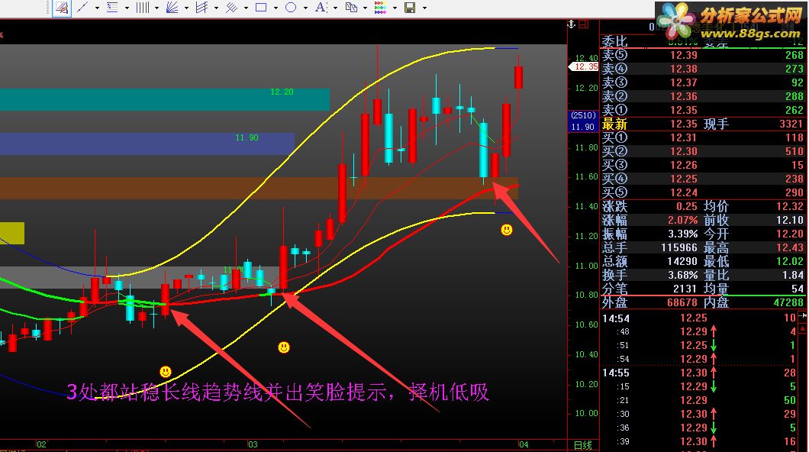Image resolution: width=809 pixels, height=452 pixels.
Task: Select the circle drawing tool
Action: pos(291,8)
